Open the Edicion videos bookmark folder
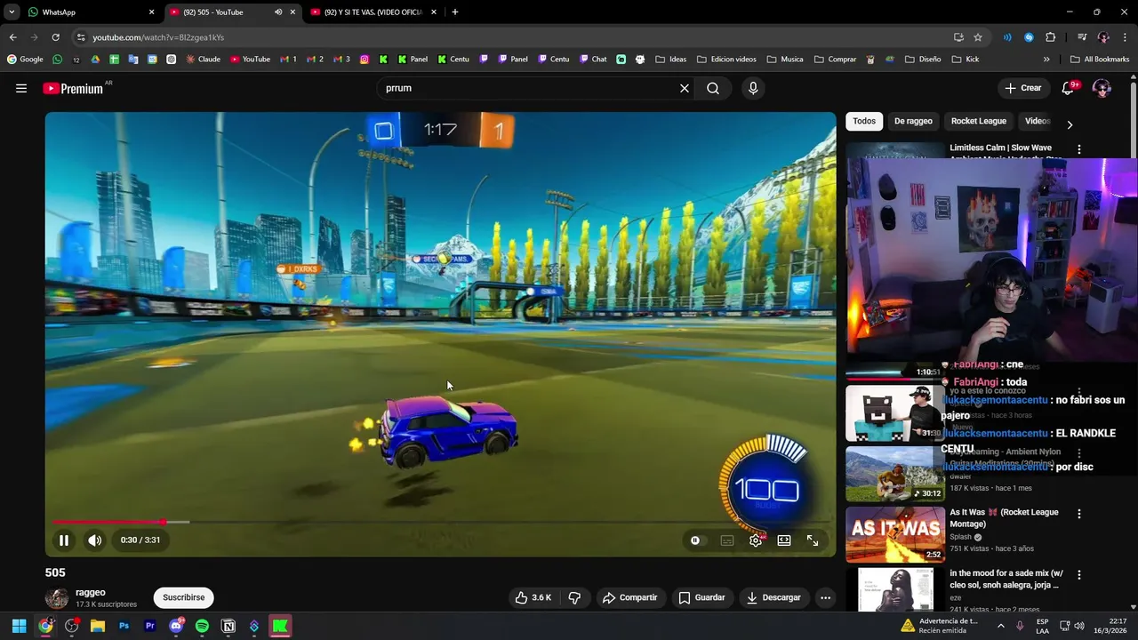The width and height of the screenshot is (1138, 640). point(726,60)
